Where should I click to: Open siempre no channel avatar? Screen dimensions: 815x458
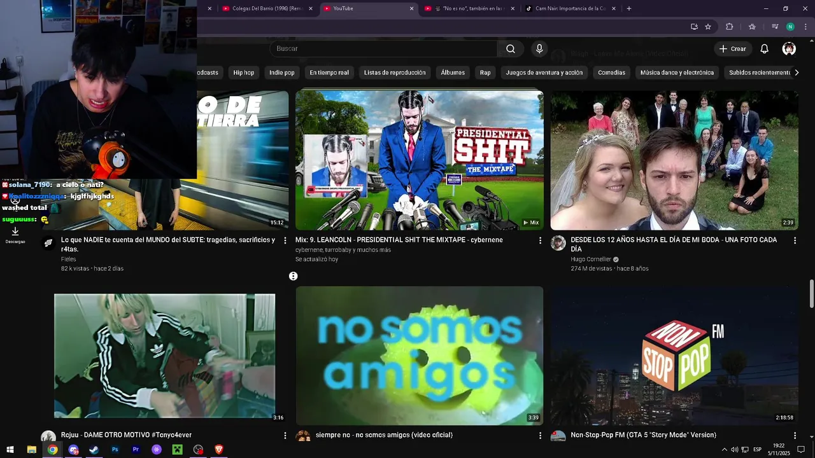click(x=303, y=436)
